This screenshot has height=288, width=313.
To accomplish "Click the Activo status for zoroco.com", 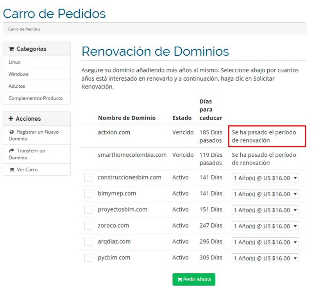I will pos(181,225).
